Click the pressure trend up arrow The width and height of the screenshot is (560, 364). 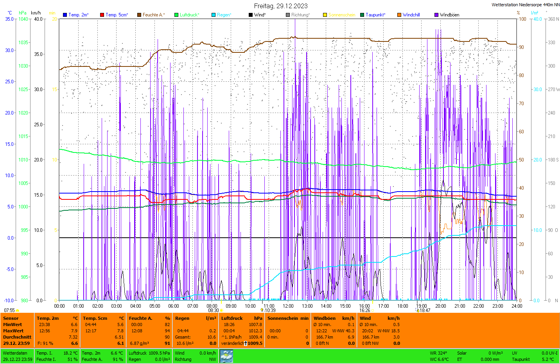coord(246,343)
